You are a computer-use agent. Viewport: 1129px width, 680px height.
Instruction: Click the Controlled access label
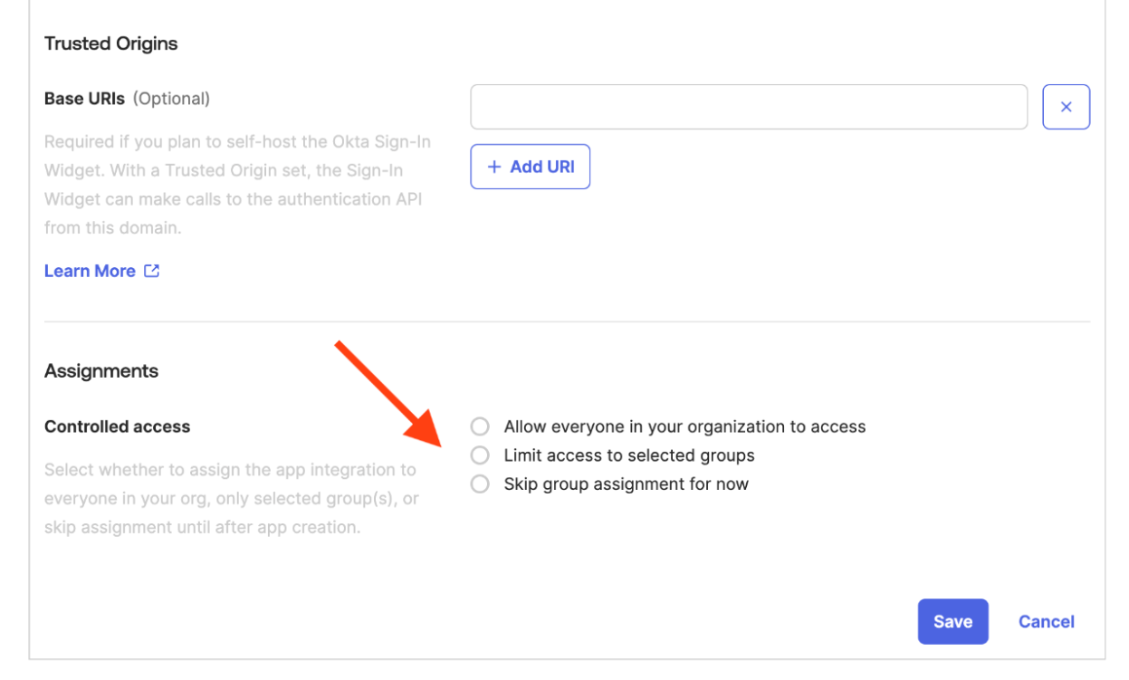[x=117, y=426]
